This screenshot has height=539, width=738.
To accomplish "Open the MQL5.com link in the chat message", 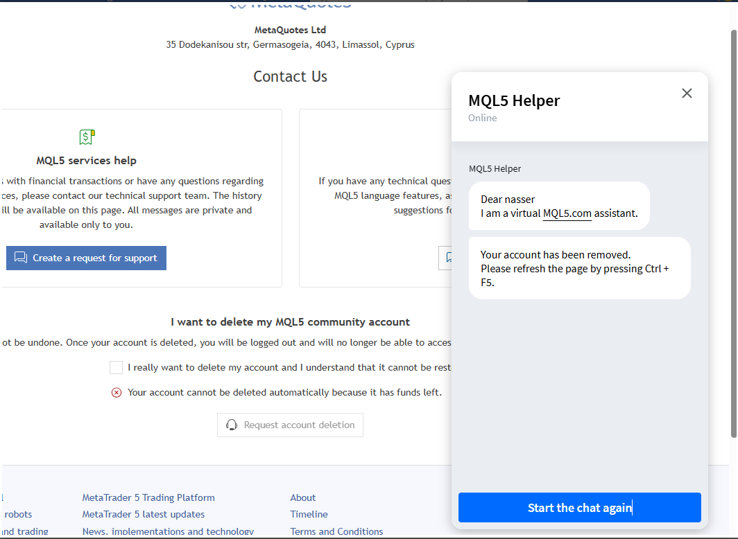I will pos(567,213).
